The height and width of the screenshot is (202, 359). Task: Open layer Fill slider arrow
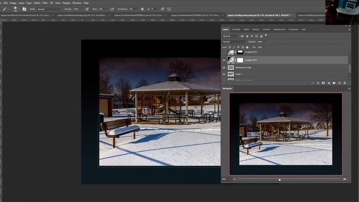click(x=265, y=47)
